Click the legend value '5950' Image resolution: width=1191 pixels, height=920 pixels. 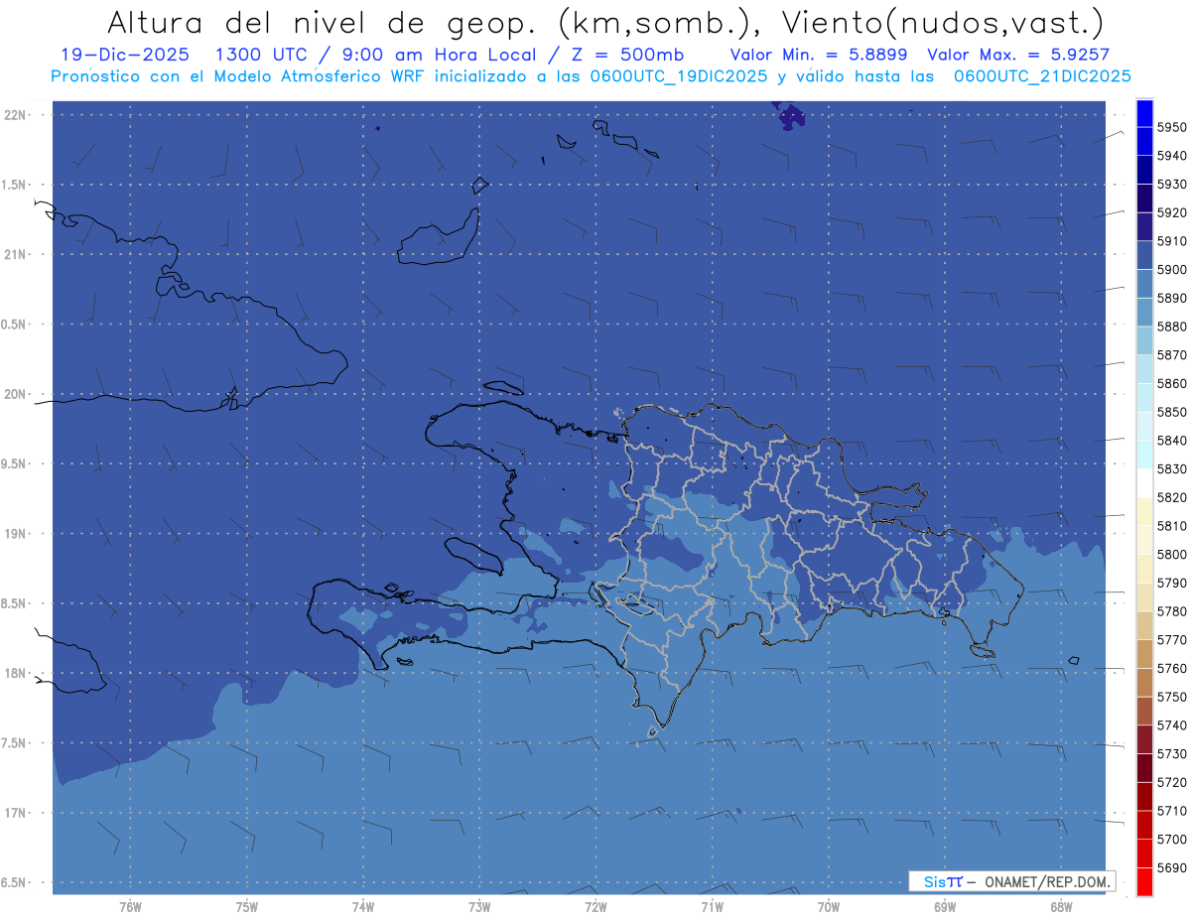pyautogui.click(x=1171, y=127)
